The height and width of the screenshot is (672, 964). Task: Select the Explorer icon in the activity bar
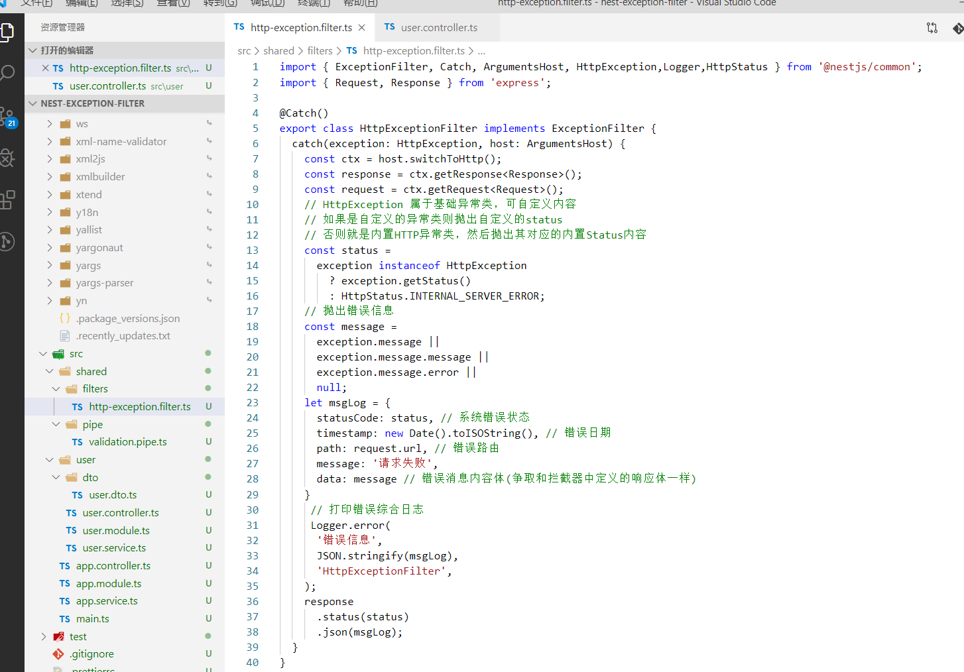pos(9,31)
